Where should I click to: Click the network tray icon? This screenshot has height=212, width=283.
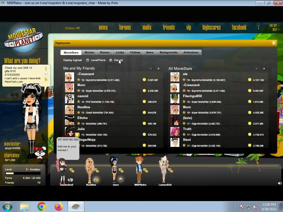click(x=248, y=207)
